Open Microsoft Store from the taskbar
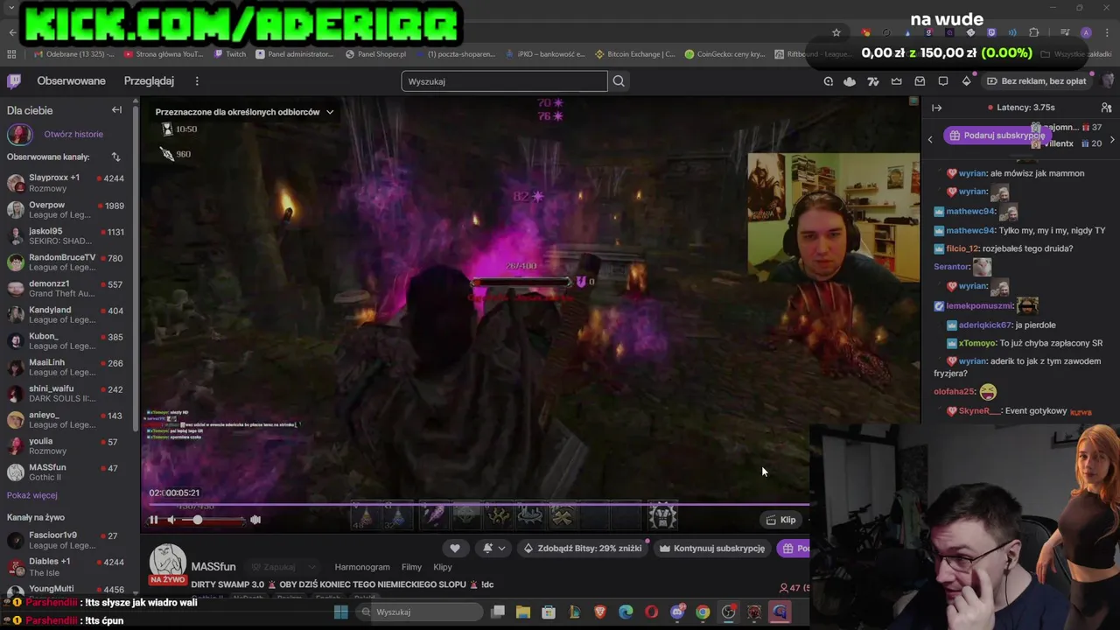 pyautogui.click(x=549, y=612)
